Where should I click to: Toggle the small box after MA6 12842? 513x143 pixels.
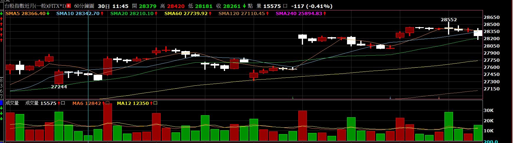click(x=108, y=103)
